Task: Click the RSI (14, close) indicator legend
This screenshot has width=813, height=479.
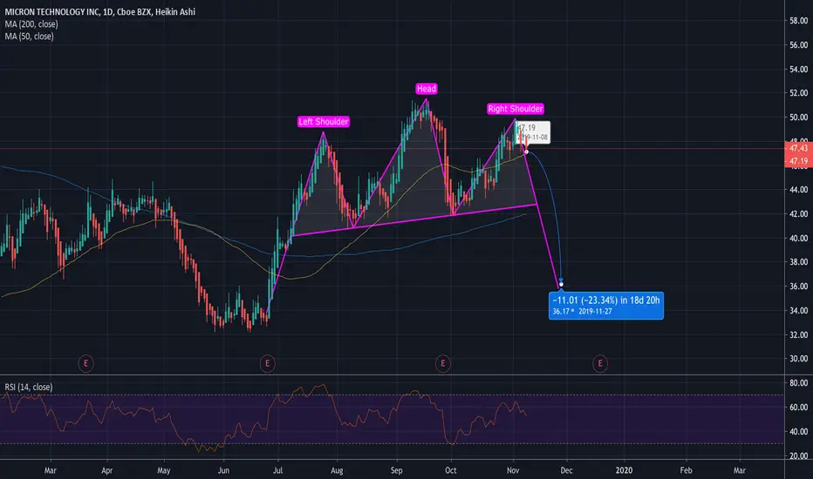Action: coord(29,387)
